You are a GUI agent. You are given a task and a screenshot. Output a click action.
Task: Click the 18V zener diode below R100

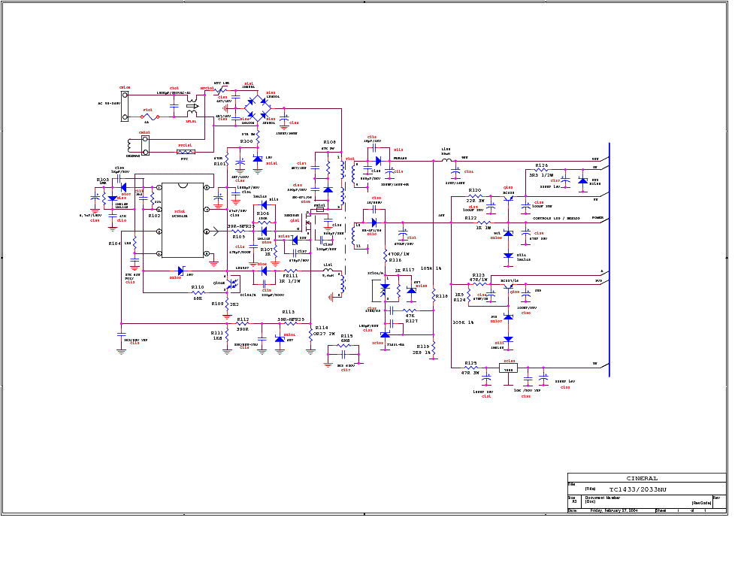(258, 159)
